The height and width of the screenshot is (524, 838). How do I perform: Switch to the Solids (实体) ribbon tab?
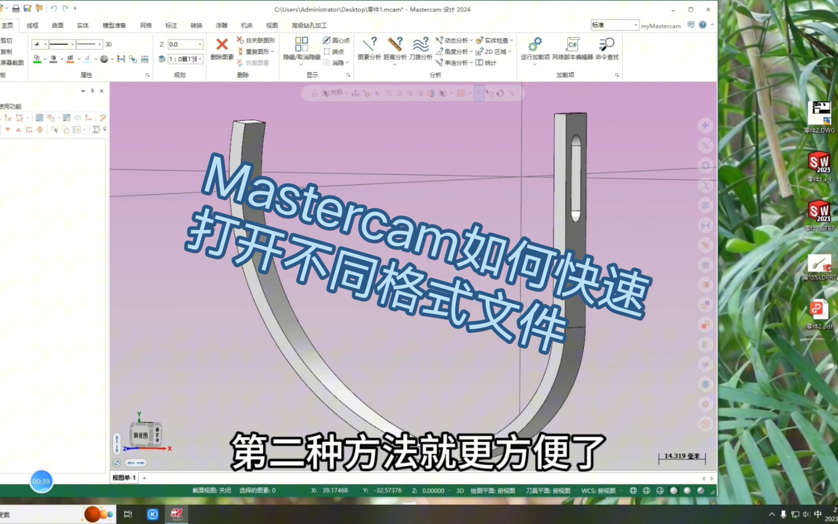(83, 25)
